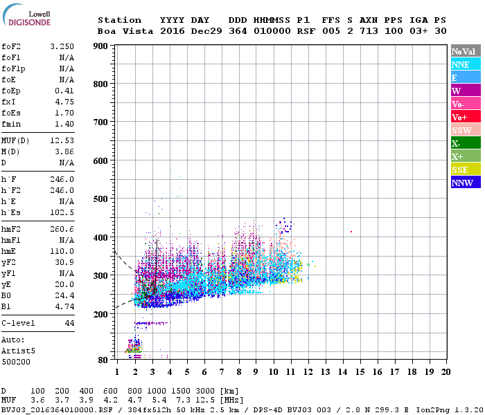Click the fxI value 4.75
Viewport: 485px width, 415px height.
(64, 102)
